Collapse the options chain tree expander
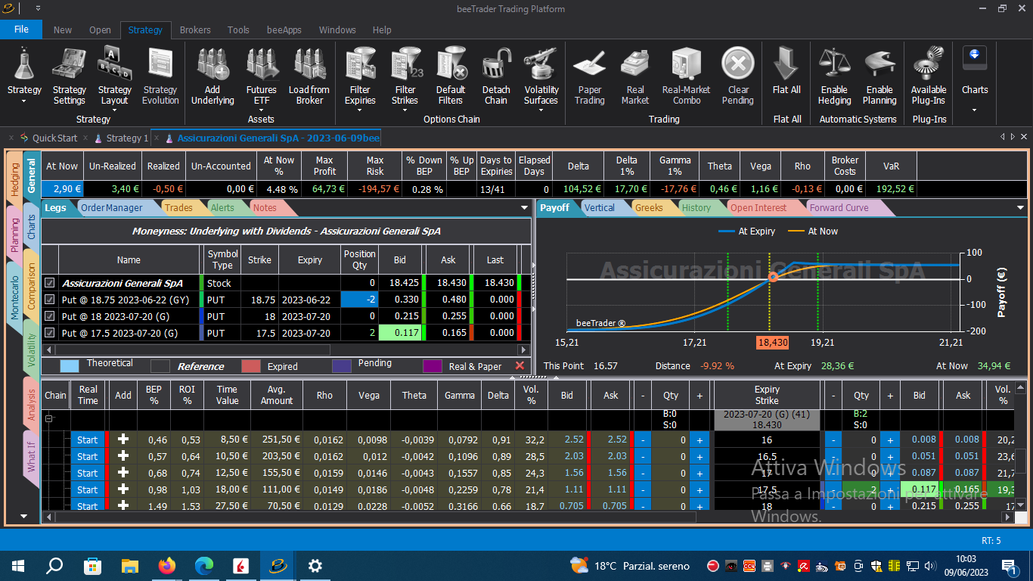Screen dimensions: 1033x581 point(50,418)
